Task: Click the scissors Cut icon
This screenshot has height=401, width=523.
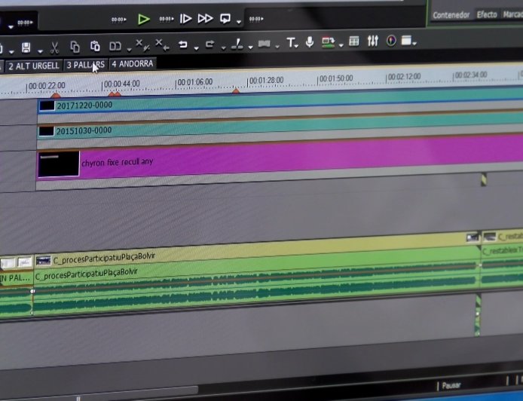Action: point(54,47)
